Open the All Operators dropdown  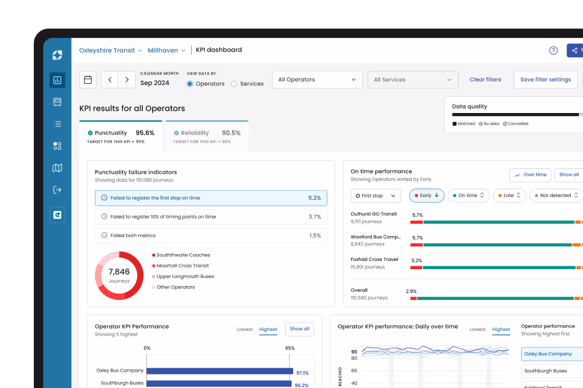pos(317,80)
